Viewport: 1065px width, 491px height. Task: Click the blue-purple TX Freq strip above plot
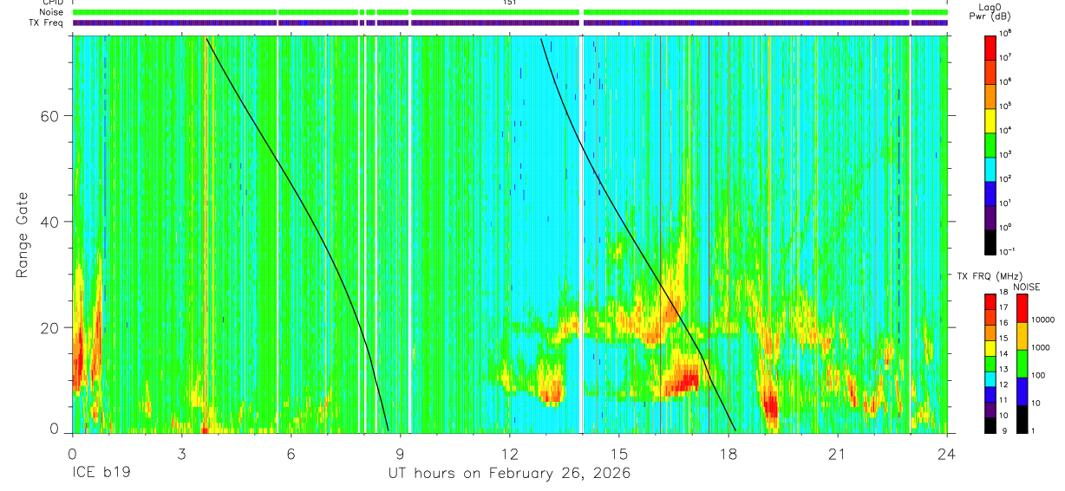[510, 23]
